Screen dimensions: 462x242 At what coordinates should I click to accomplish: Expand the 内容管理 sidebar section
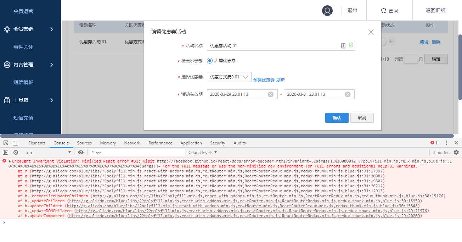(52, 65)
